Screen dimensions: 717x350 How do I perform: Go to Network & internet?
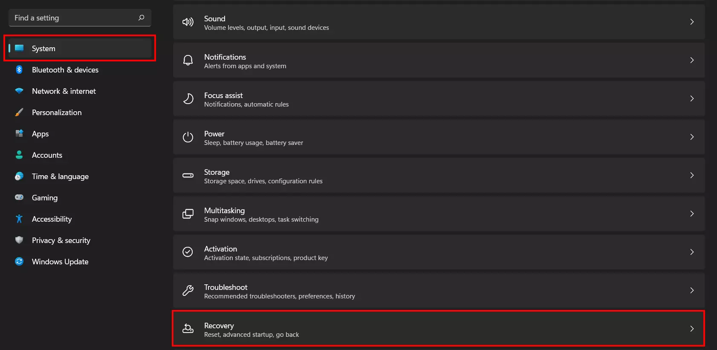click(x=80, y=91)
